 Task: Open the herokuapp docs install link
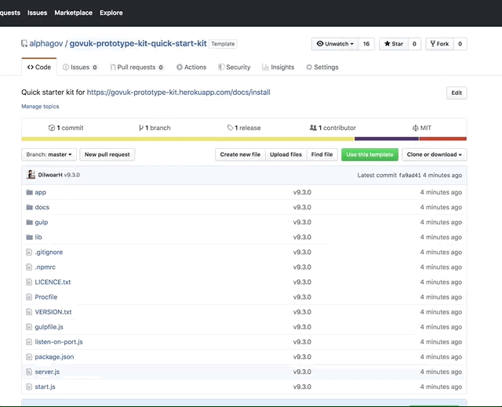179,93
